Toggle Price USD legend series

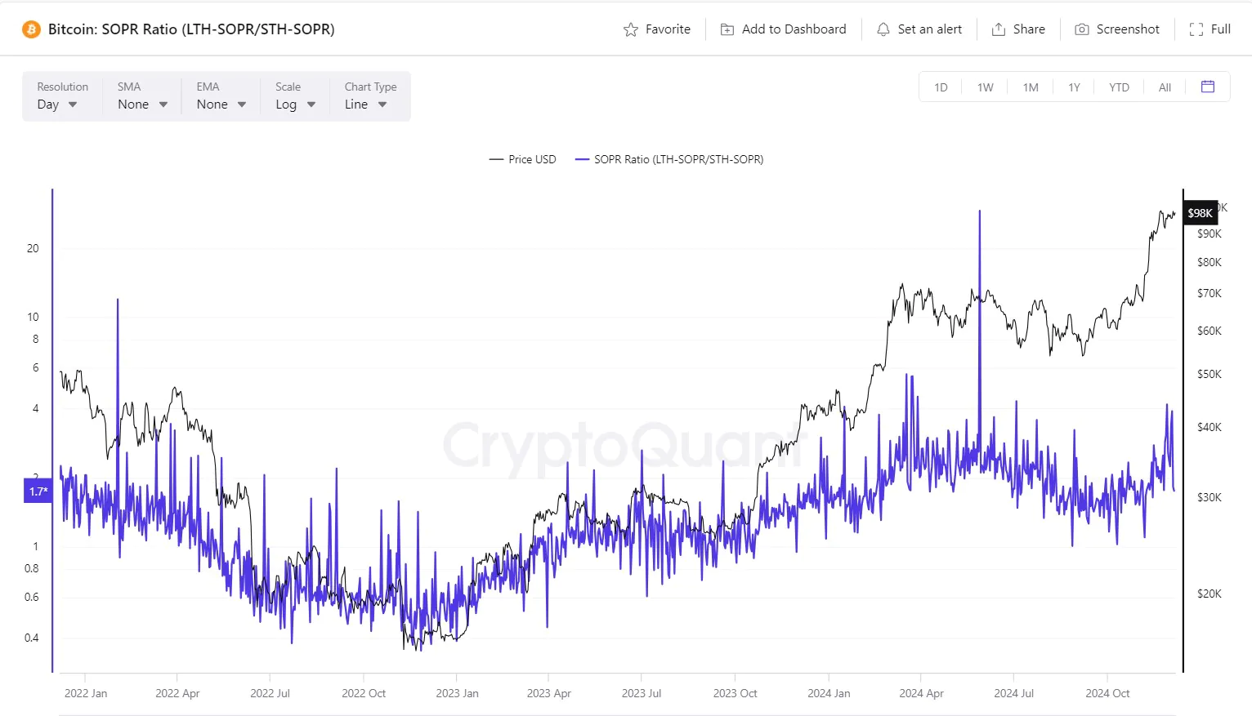click(x=523, y=159)
